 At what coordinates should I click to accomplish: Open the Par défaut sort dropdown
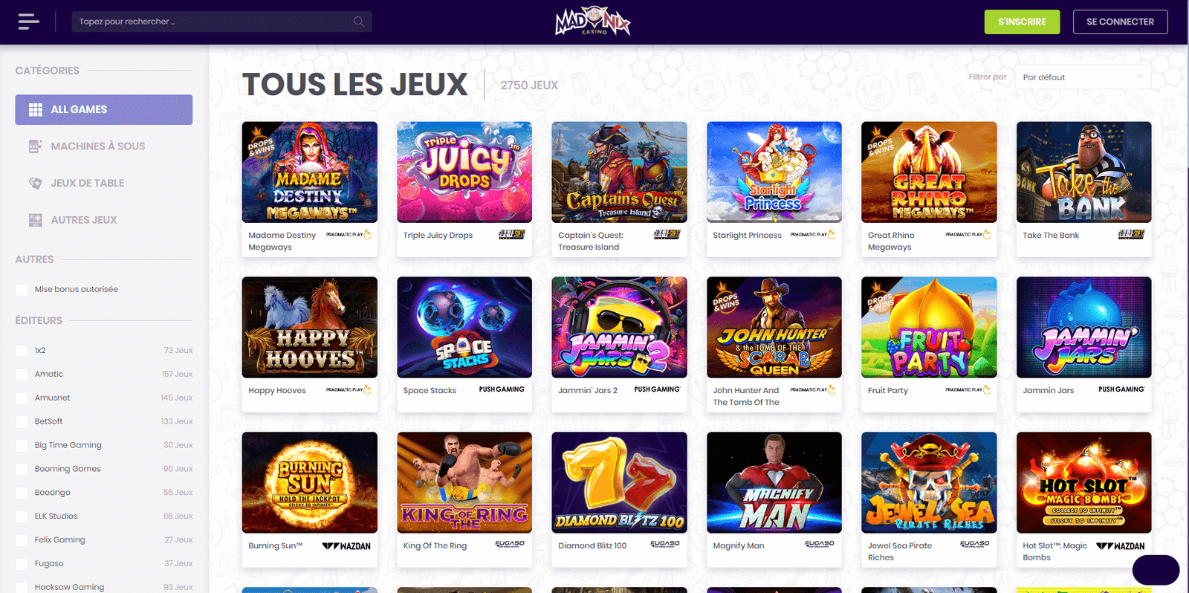click(x=1083, y=77)
